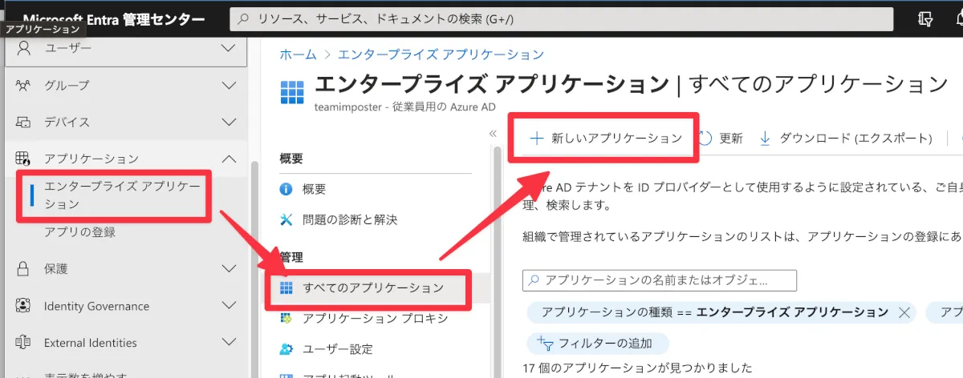Select 概要 in the resource menu
This screenshot has width=963, height=378.
coord(315,189)
